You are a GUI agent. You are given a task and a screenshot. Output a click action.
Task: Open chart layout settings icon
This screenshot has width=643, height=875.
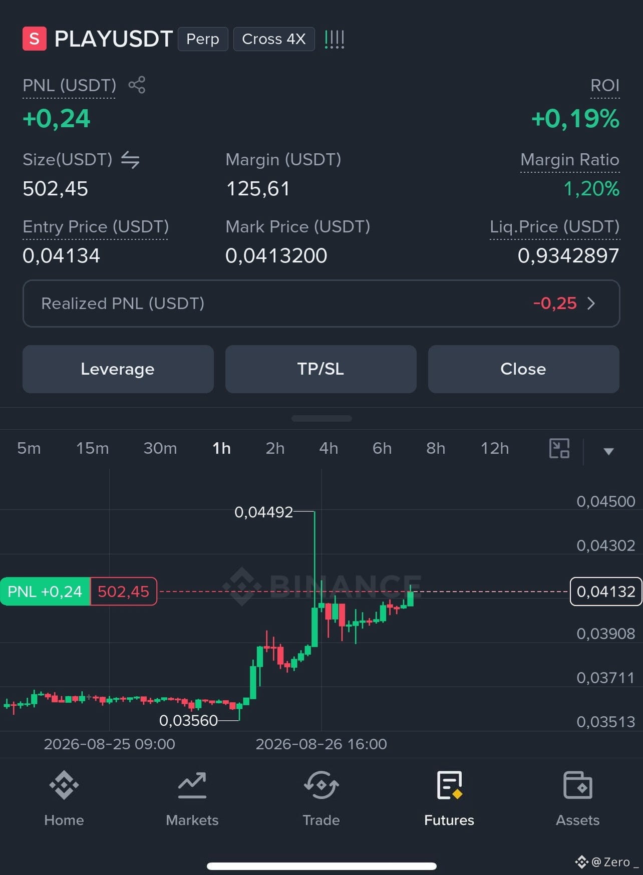pos(559,448)
